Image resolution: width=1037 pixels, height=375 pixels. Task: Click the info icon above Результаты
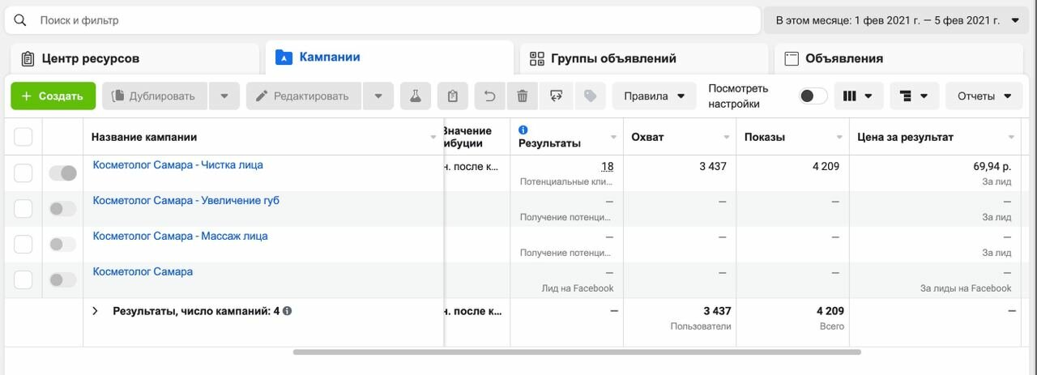click(x=523, y=130)
